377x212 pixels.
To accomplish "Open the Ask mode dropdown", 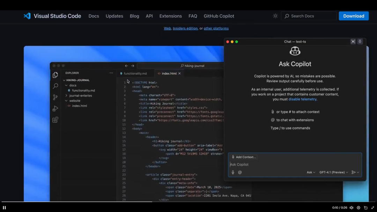I will (x=310, y=172).
